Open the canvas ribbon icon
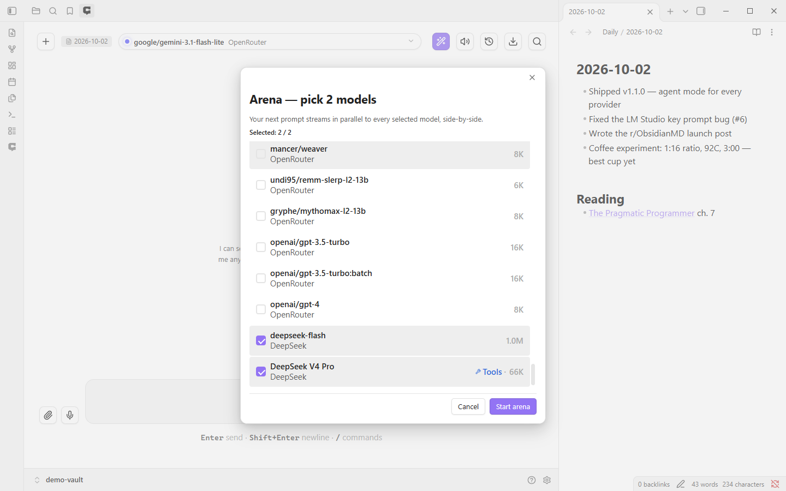Screen dimensions: 786x491 (12, 65)
